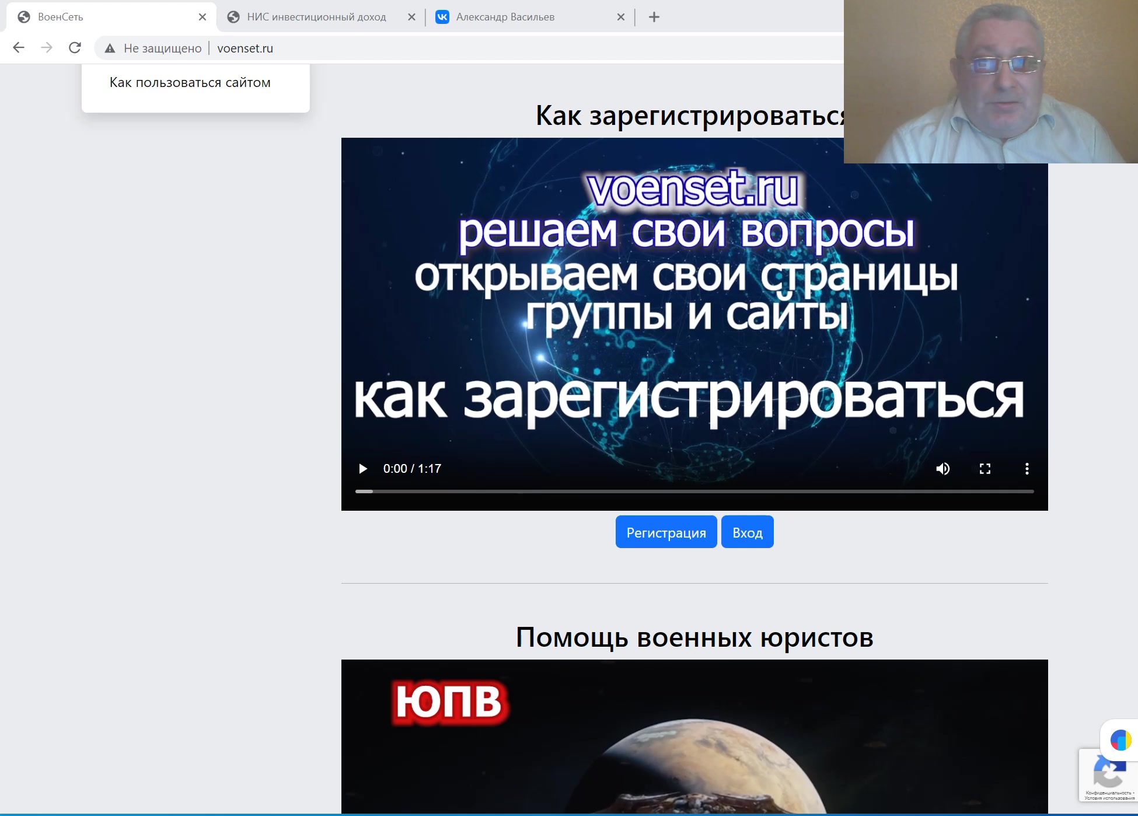Open the not-secure warning icon

tap(110, 48)
